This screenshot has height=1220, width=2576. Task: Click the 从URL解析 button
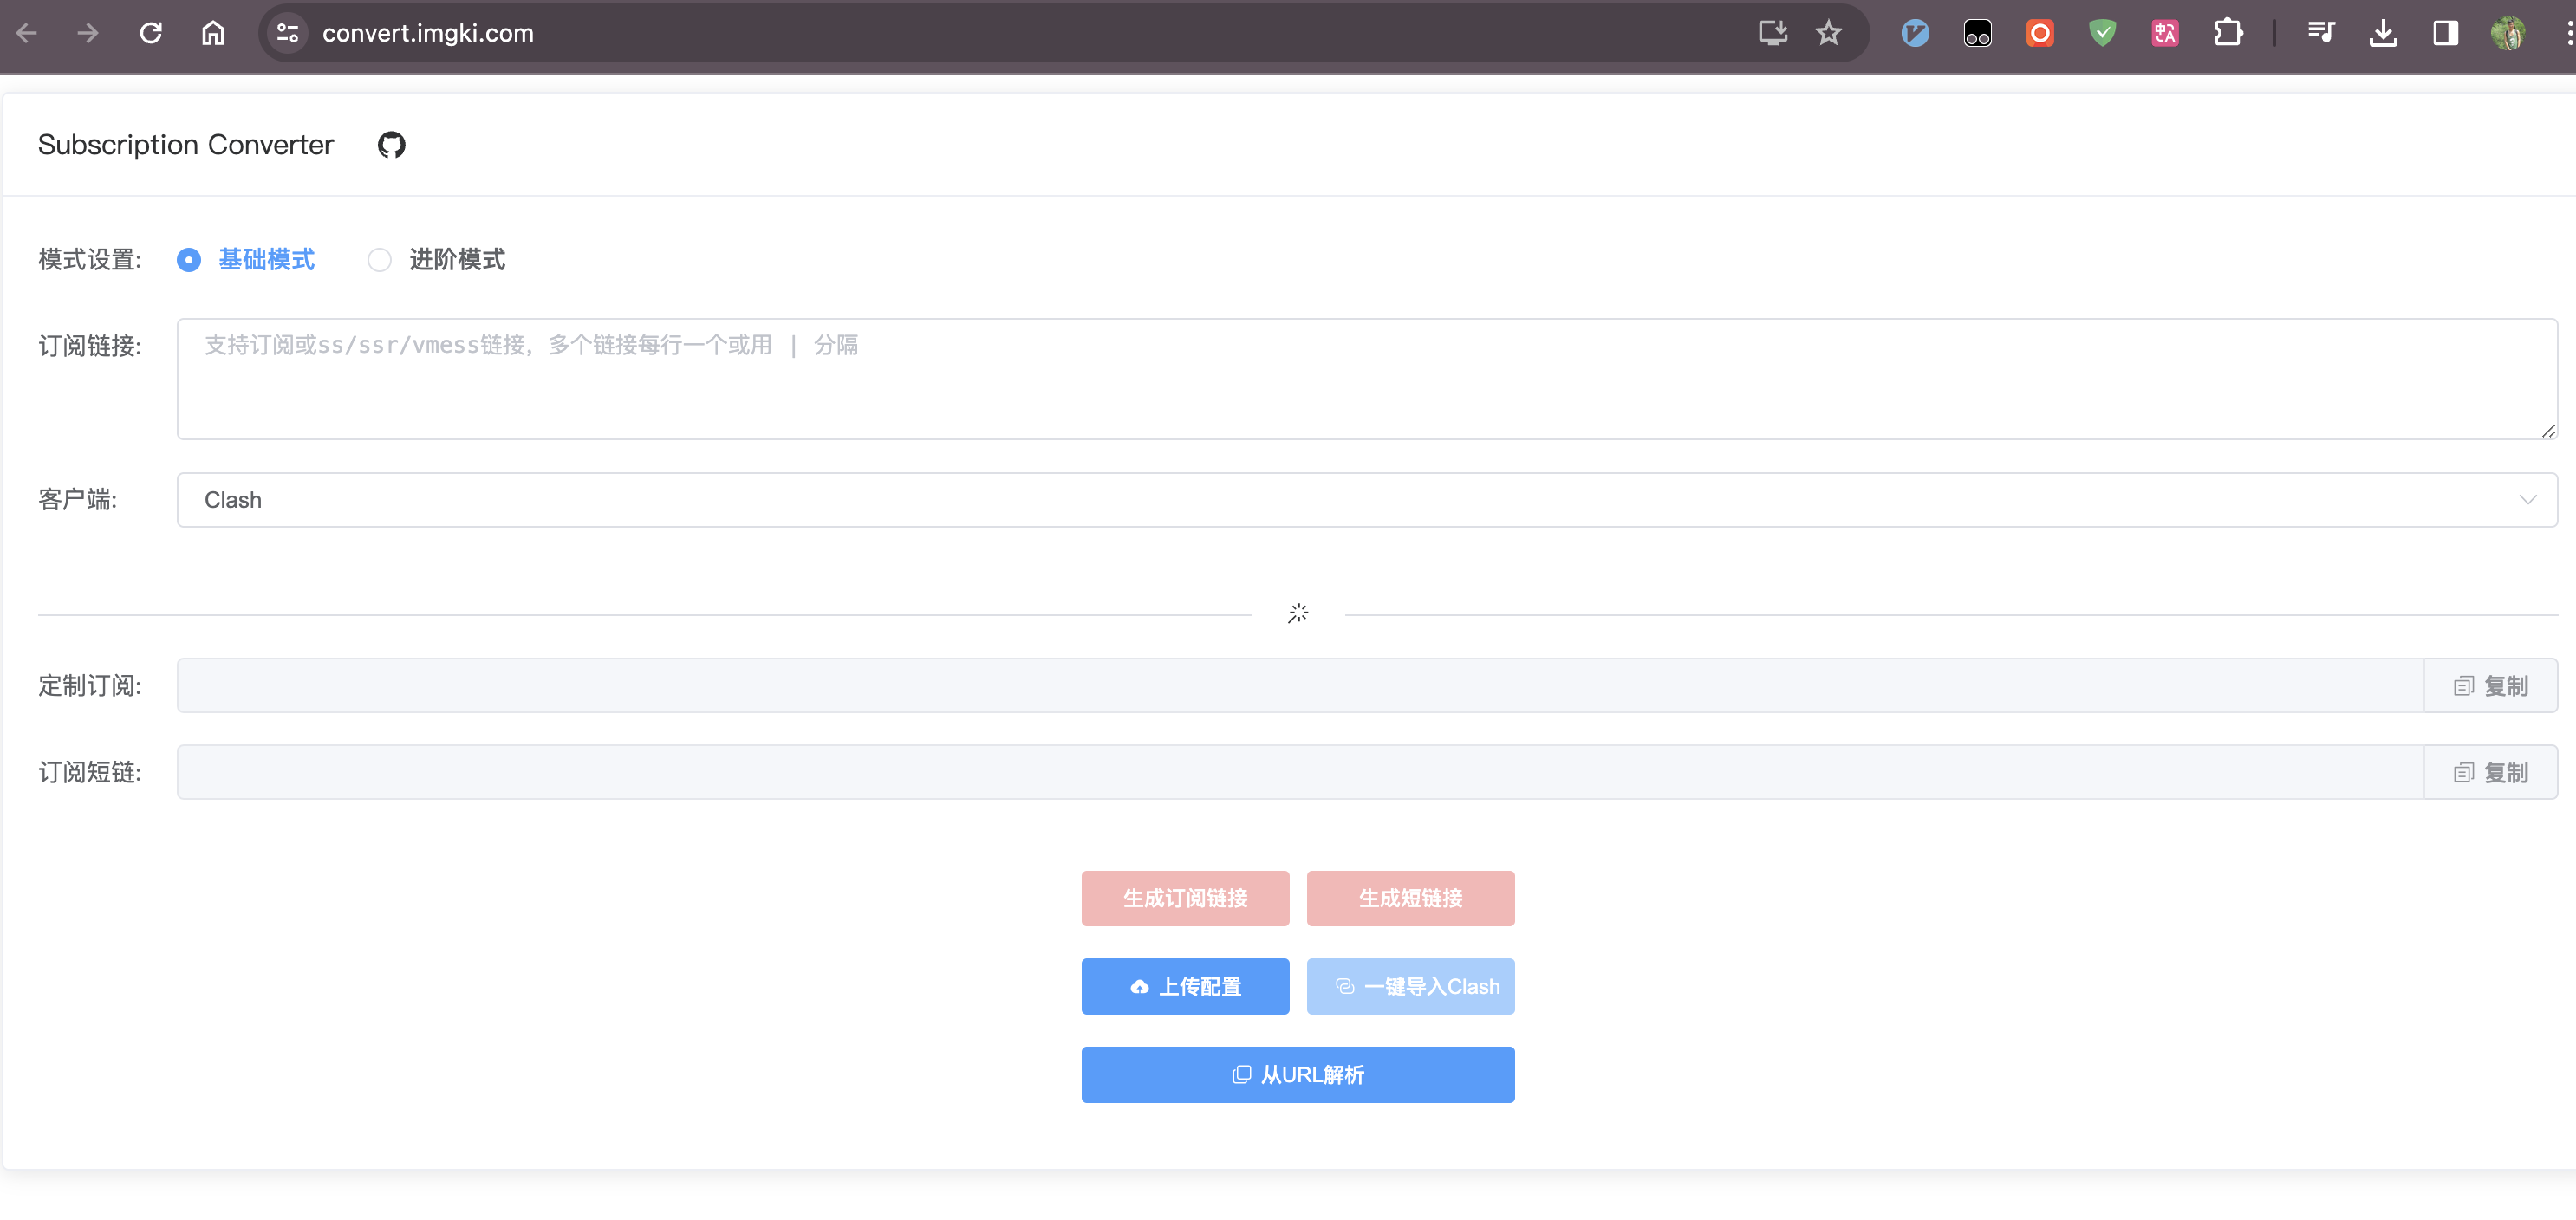(x=1297, y=1074)
